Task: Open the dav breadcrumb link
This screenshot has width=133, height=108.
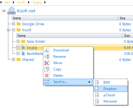Action: tap(7, 2)
